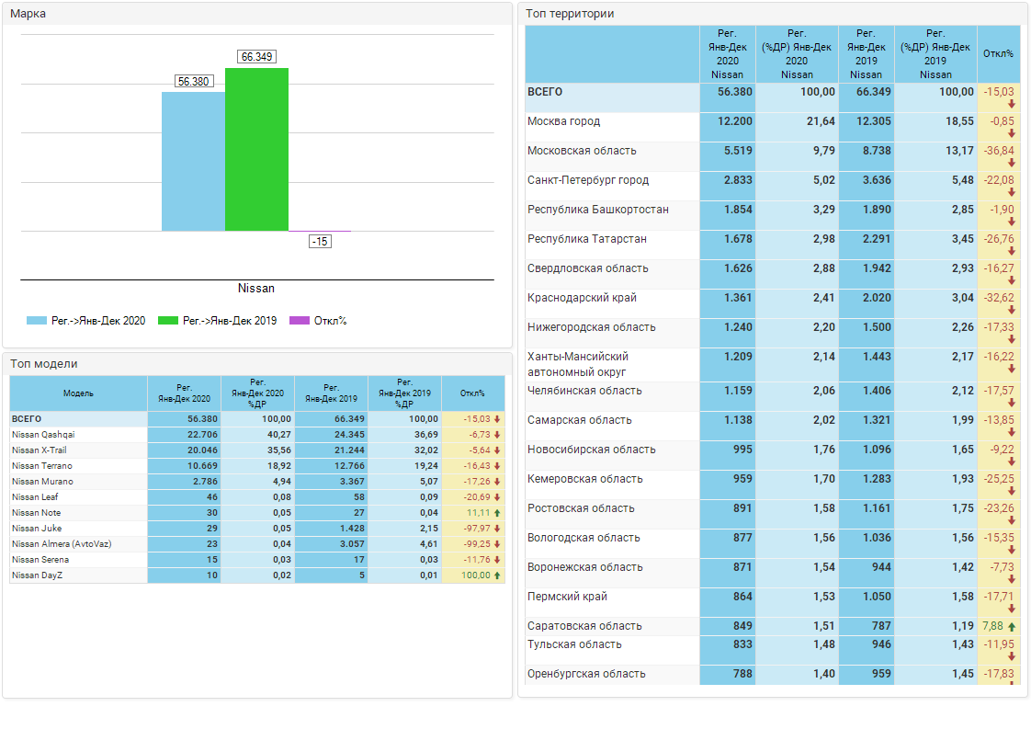Click the red down arrow in Nissan Qashqai row
Viewport: 1031px width, 729px height.
coord(497,435)
